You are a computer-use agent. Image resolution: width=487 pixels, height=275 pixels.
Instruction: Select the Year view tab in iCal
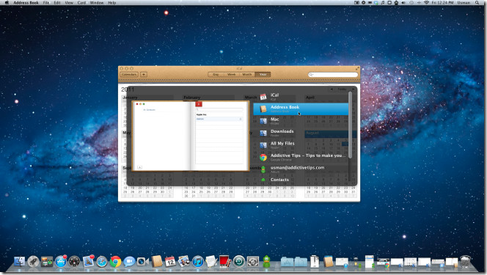(263, 75)
